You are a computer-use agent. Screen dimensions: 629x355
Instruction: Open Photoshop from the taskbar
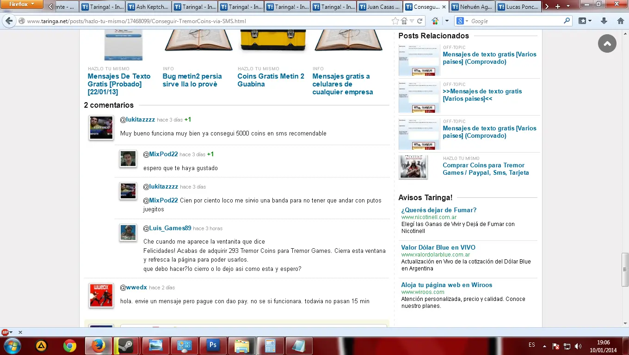pos(213,345)
